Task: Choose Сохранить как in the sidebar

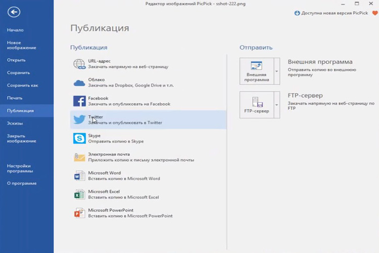Action: [22, 85]
